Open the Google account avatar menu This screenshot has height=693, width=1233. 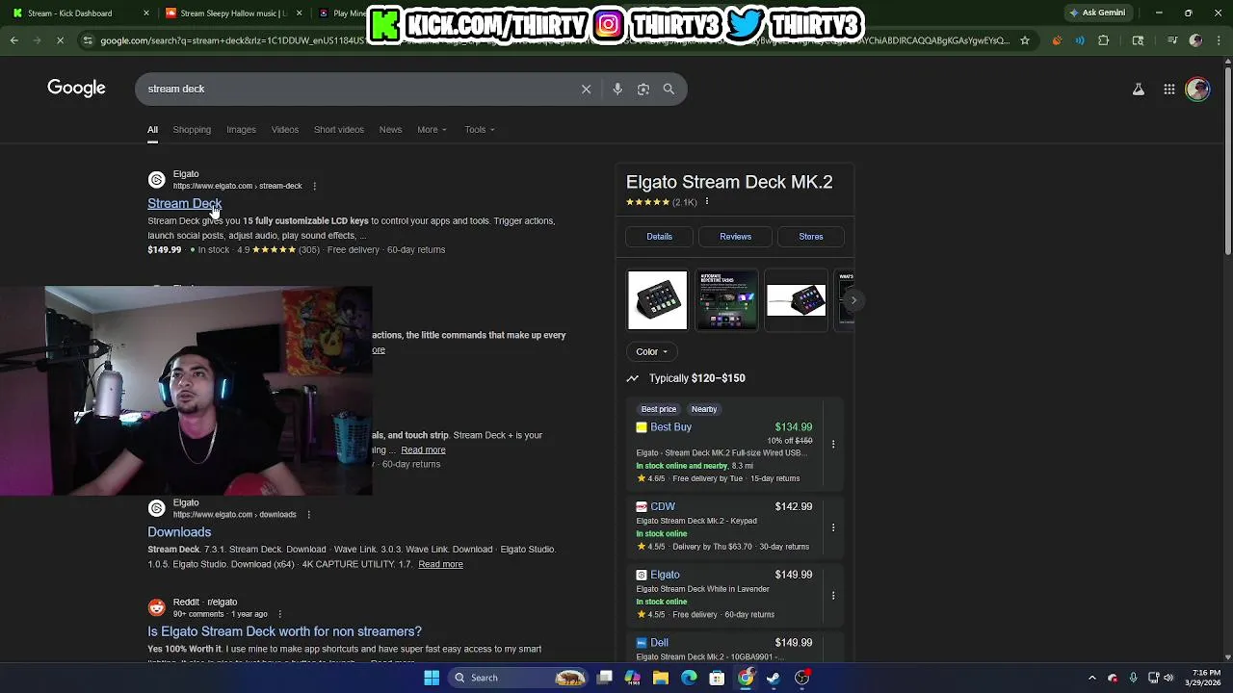[x=1197, y=89]
